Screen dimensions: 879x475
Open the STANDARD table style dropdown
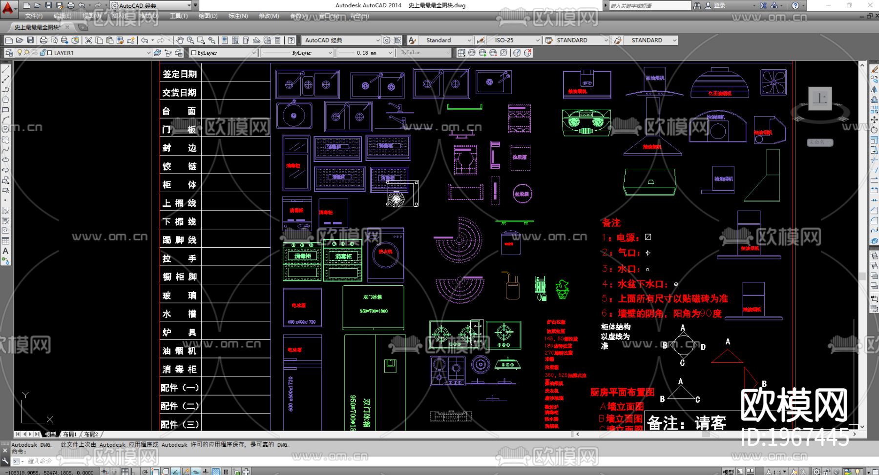point(583,40)
